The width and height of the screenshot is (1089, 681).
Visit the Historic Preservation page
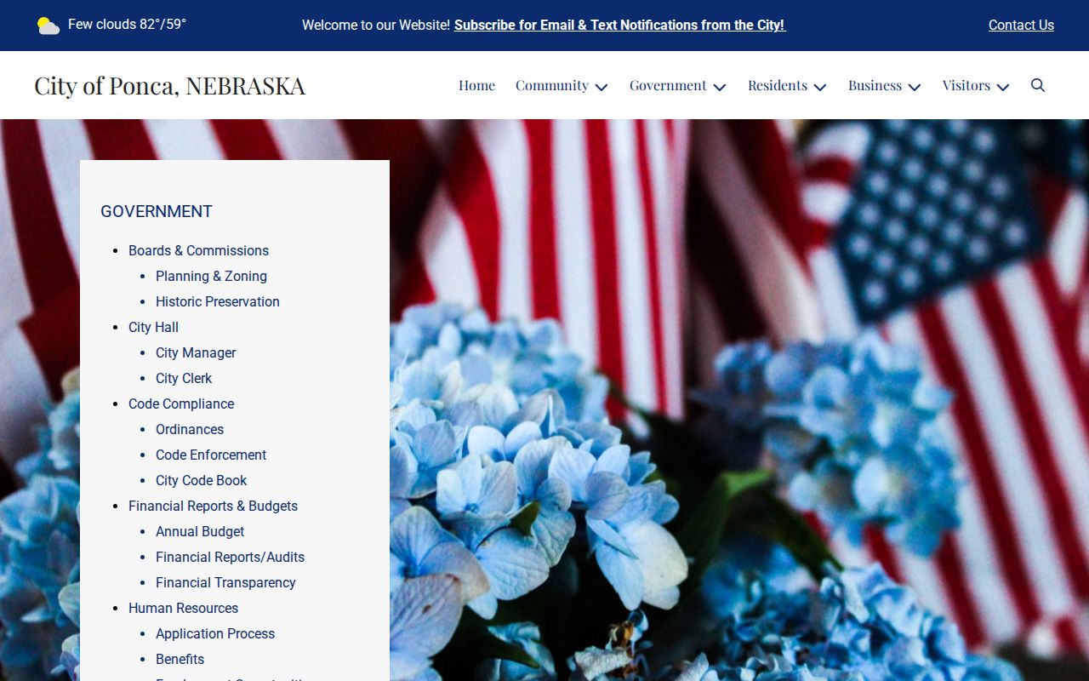click(x=218, y=301)
